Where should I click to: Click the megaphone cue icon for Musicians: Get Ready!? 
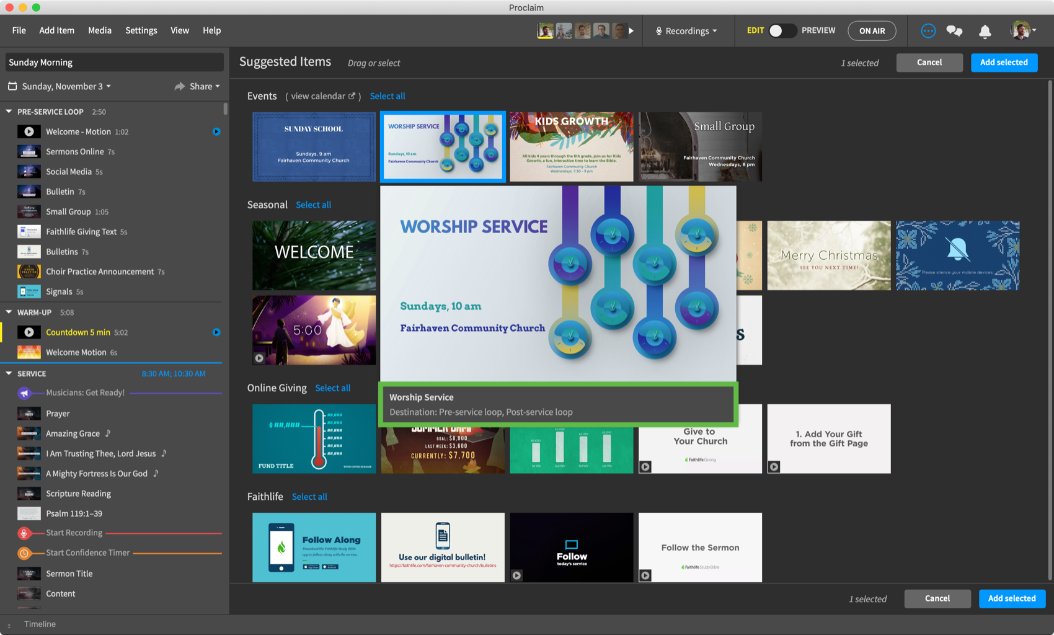pyautogui.click(x=24, y=393)
